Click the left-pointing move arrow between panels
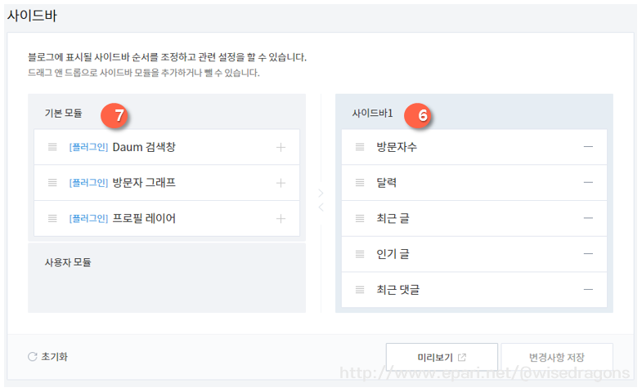642x392 pixels. click(321, 207)
